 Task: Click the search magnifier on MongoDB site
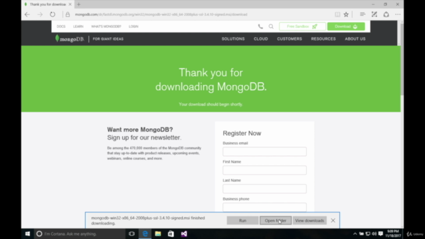tap(271, 27)
